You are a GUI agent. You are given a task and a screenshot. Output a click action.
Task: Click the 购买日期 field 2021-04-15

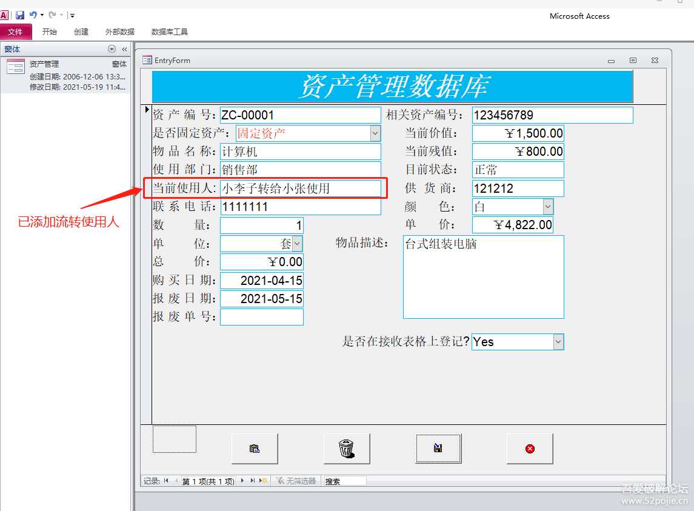[x=262, y=280]
